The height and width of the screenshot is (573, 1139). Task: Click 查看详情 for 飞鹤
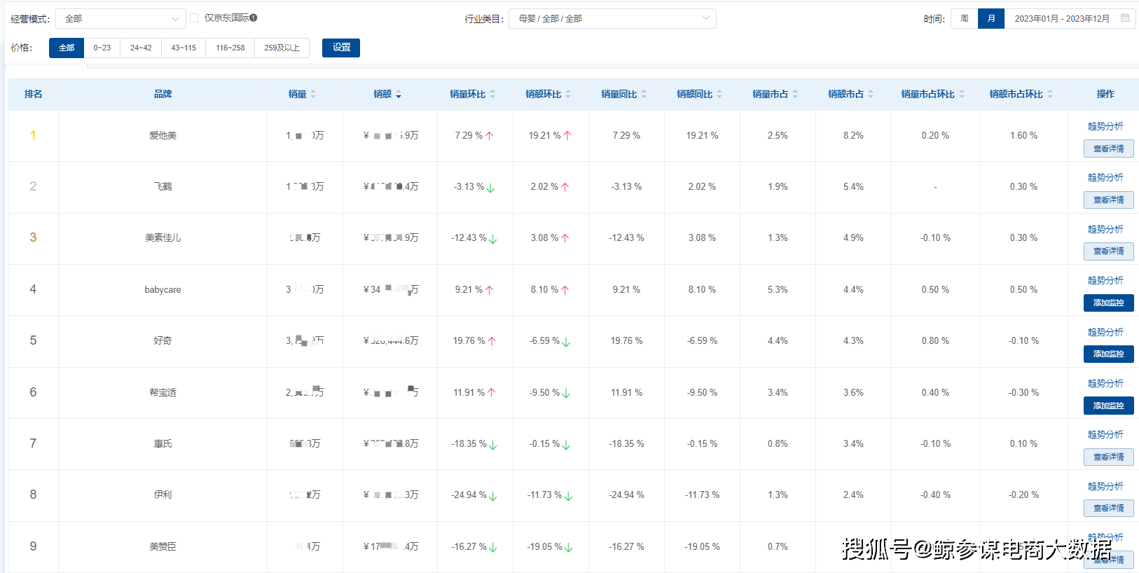tap(1109, 200)
